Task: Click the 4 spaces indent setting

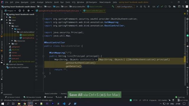Action: [x=153, y=100]
